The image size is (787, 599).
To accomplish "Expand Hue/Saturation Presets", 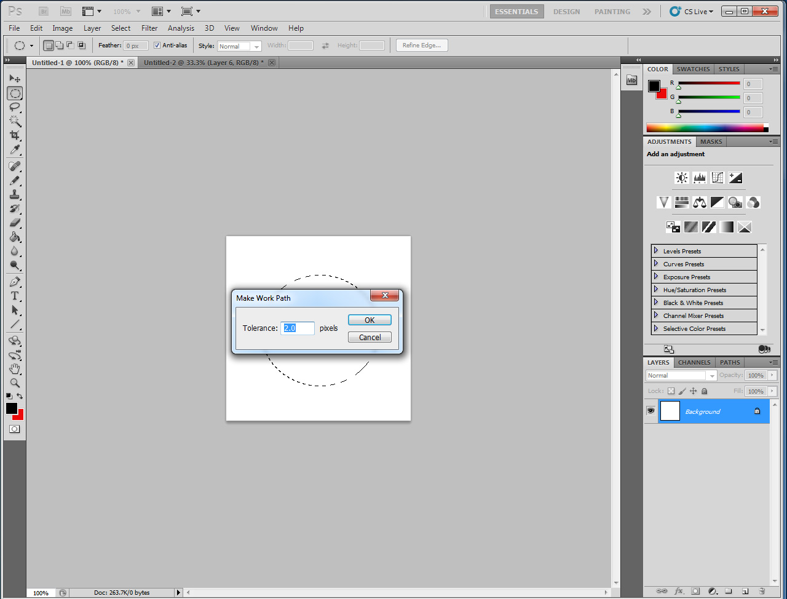I will pyautogui.click(x=656, y=290).
